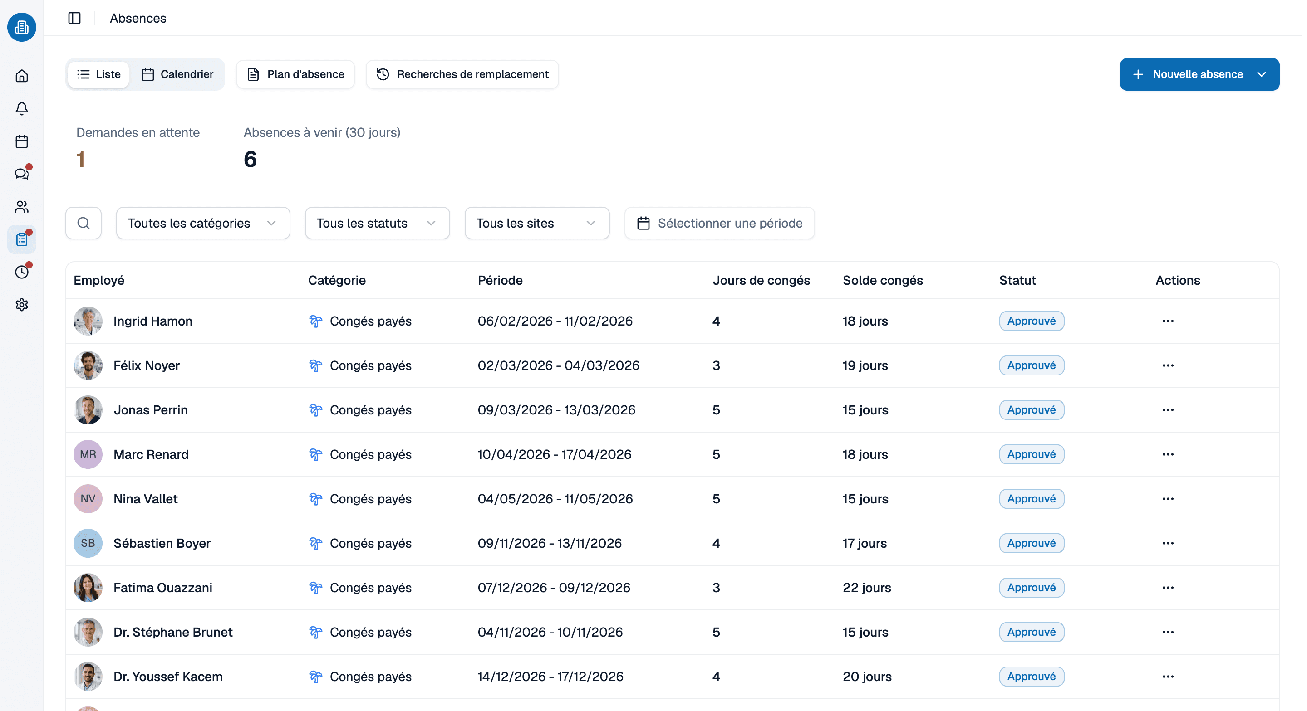Click the MR avatar for Marc Renard
Viewport: 1307px width, 711px height.
[x=88, y=454]
